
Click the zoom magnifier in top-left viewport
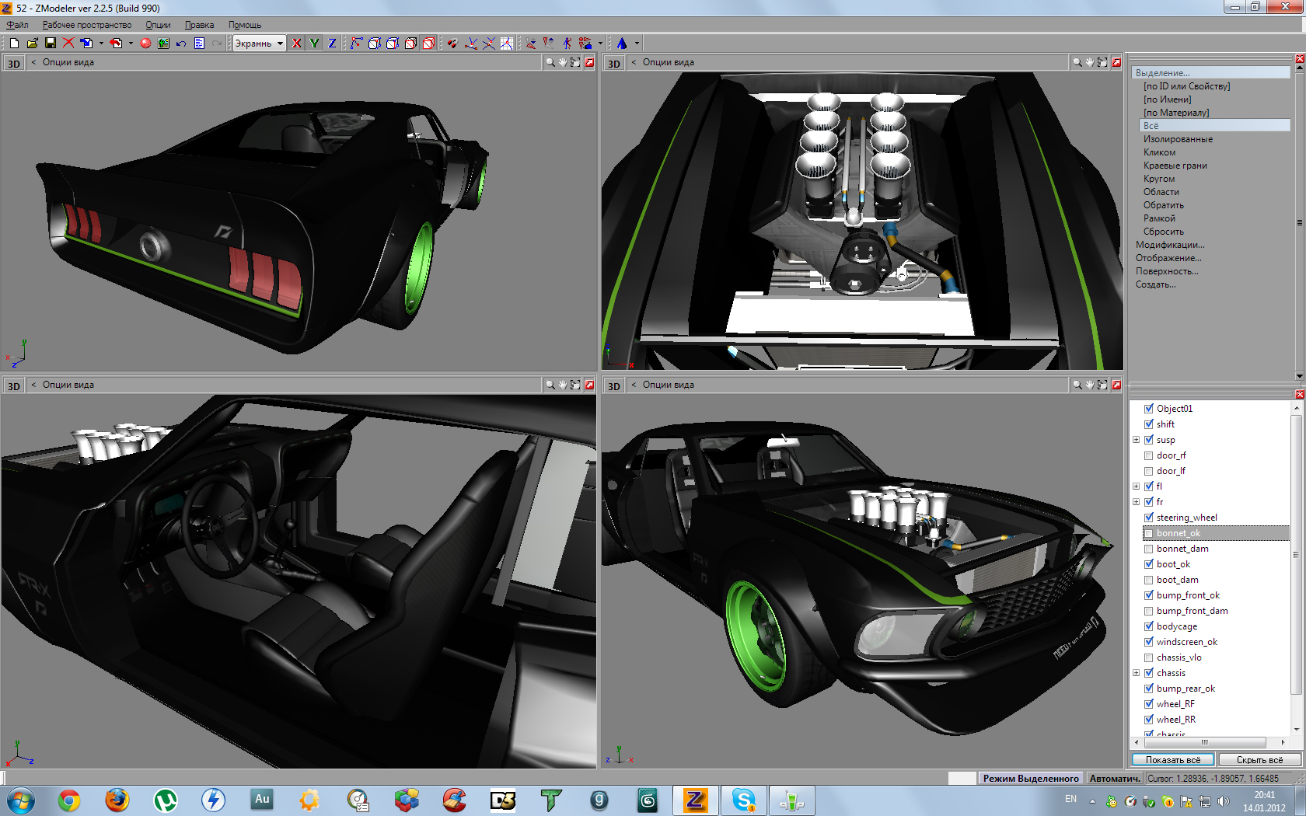[550, 62]
